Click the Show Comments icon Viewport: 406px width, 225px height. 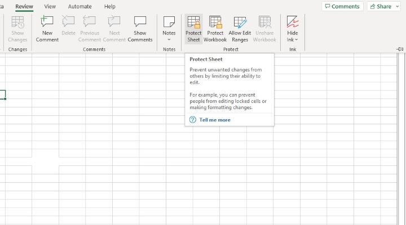tap(140, 22)
